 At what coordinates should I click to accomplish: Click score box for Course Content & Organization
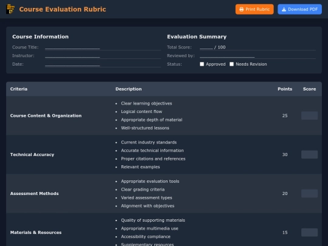(309, 115)
